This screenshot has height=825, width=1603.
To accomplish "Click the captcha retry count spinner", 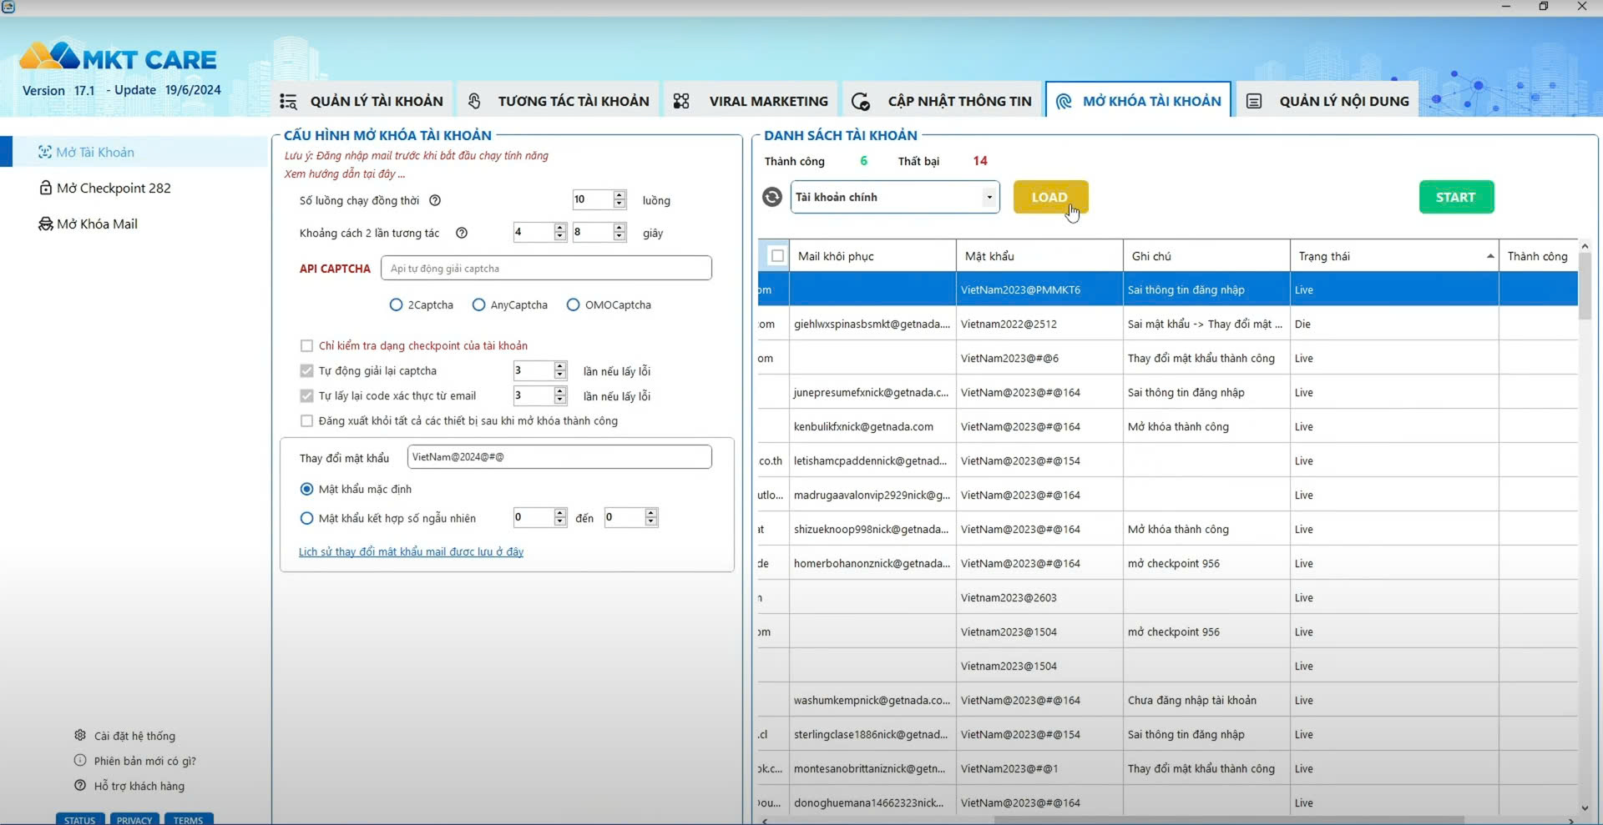I will [560, 370].
